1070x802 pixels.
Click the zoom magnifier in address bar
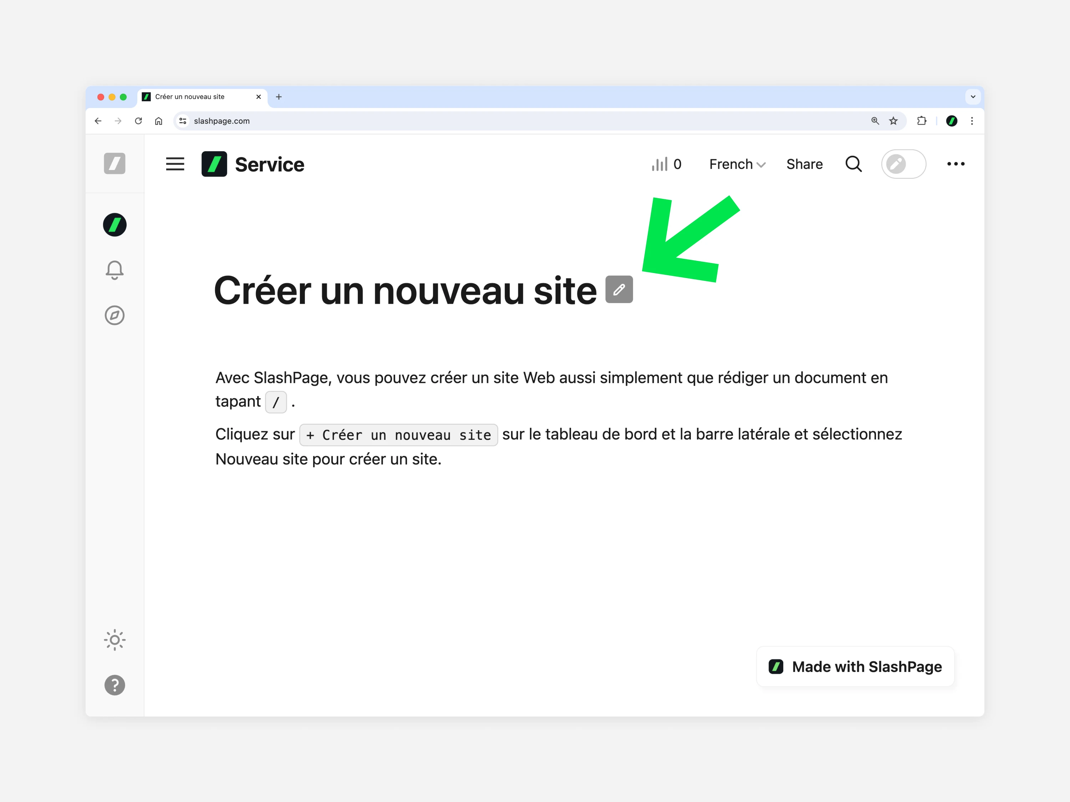tap(875, 121)
